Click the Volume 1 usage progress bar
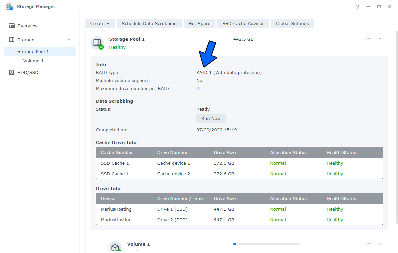 coord(266,244)
